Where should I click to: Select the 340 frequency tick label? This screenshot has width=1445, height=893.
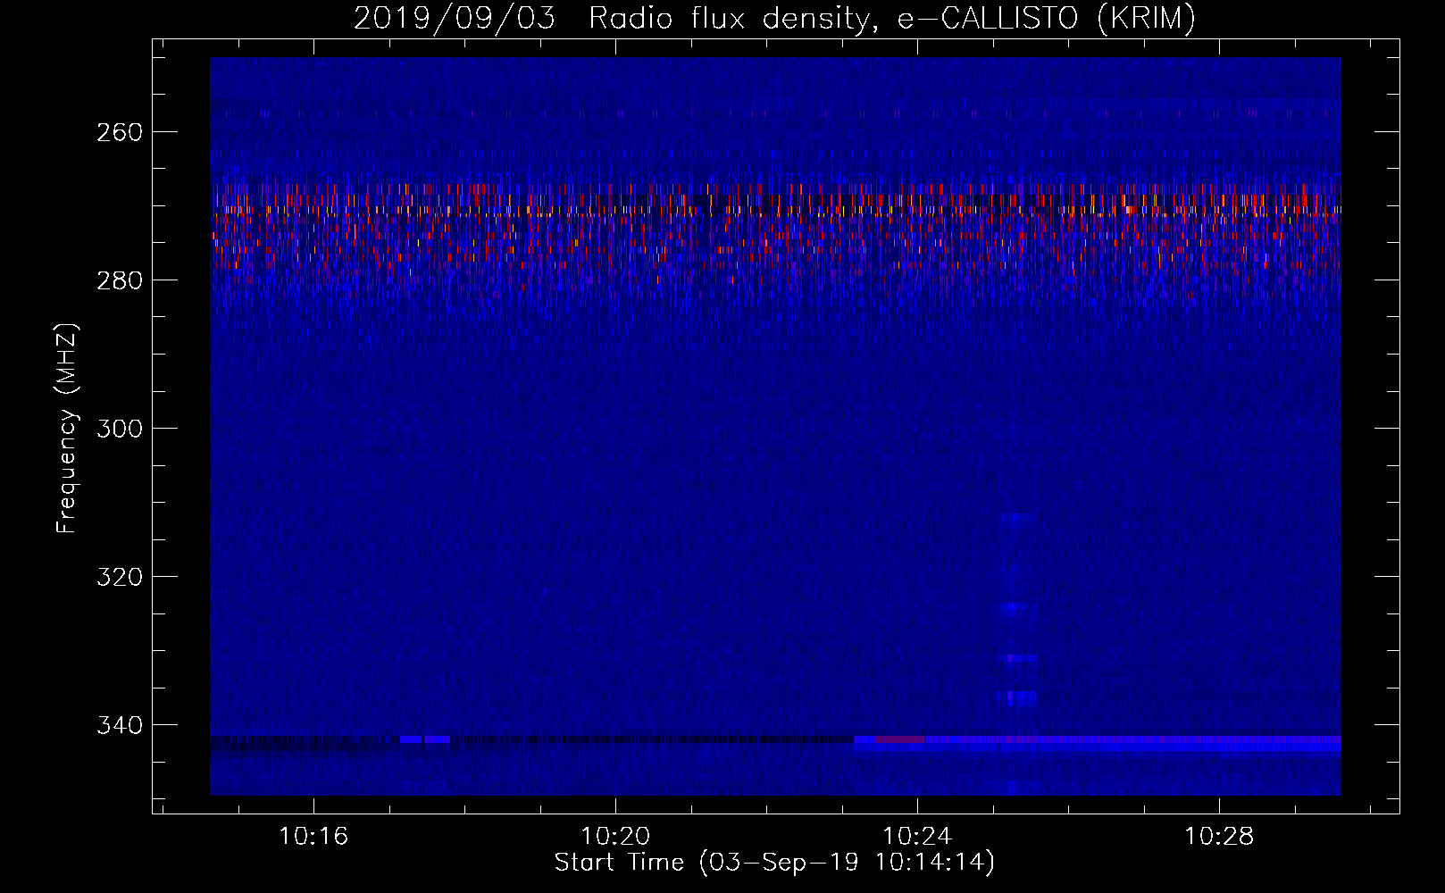pyautogui.click(x=119, y=725)
